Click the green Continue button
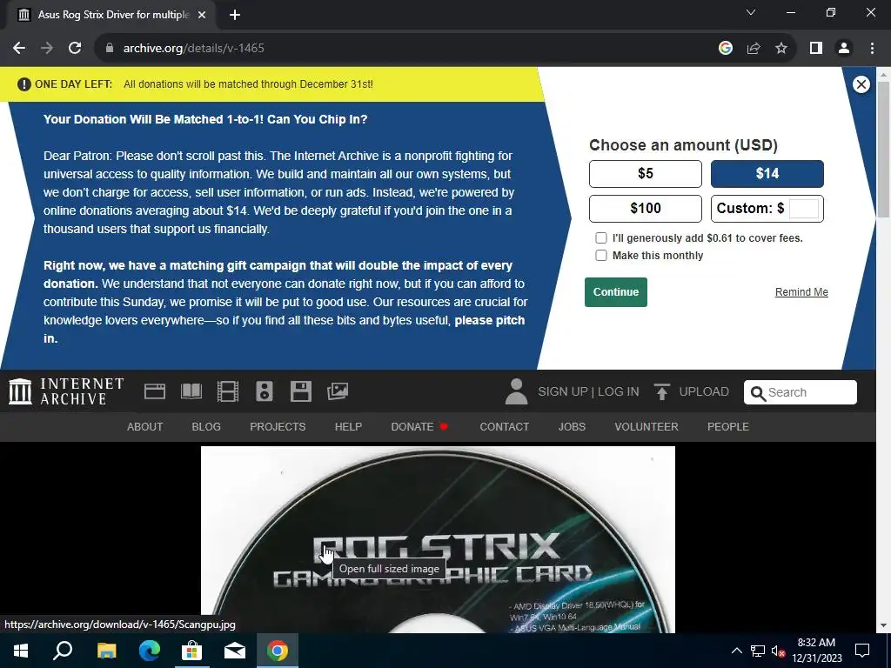Image resolution: width=891 pixels, height=668 pixels. click(x=616, y=292)
